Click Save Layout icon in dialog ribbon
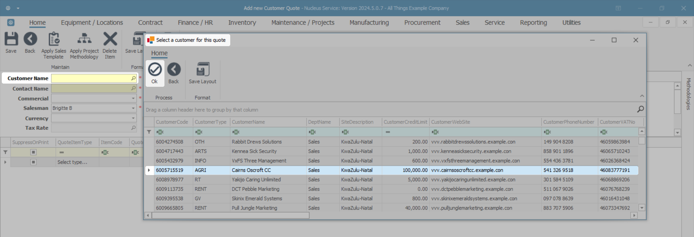Image resolution: width=694 pixels, height=237 pixels. click(202, 70)
